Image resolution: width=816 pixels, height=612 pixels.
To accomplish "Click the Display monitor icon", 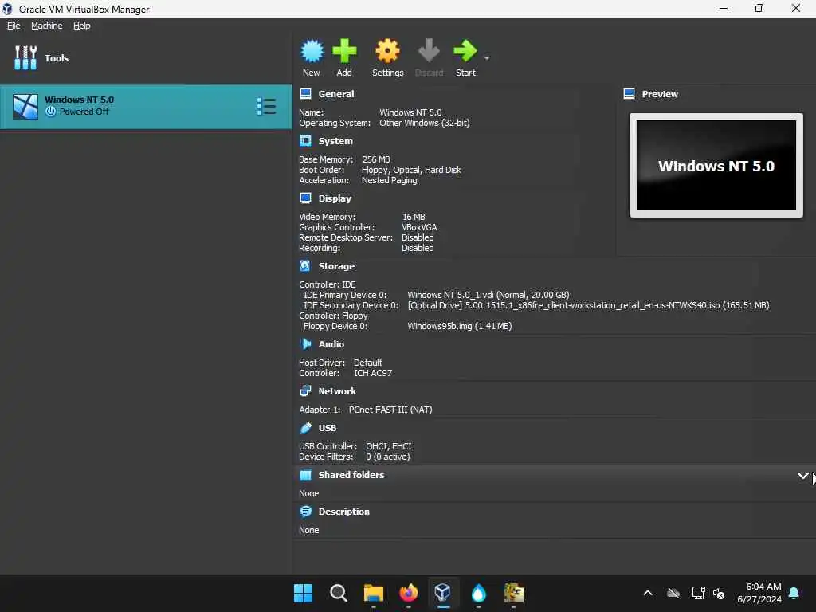I will (305, 198).
